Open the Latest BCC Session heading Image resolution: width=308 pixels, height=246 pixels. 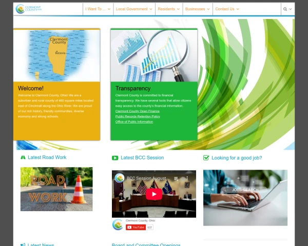pos(142,158)
